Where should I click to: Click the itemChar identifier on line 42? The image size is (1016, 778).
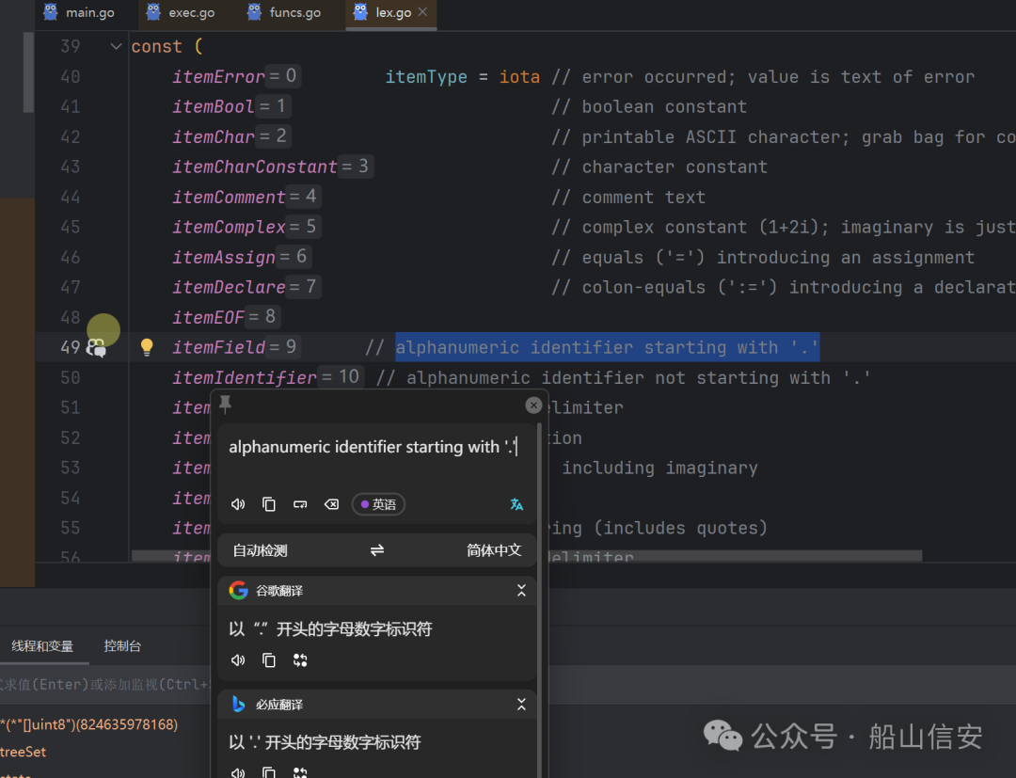point(214,137)
